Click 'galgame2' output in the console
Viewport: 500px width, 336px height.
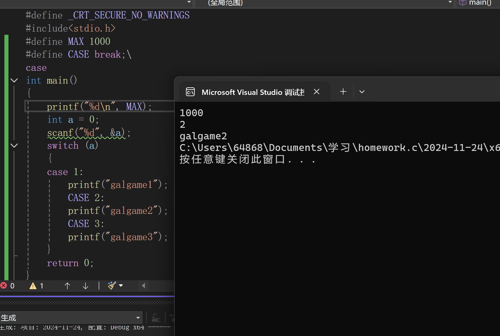point(203,136)
